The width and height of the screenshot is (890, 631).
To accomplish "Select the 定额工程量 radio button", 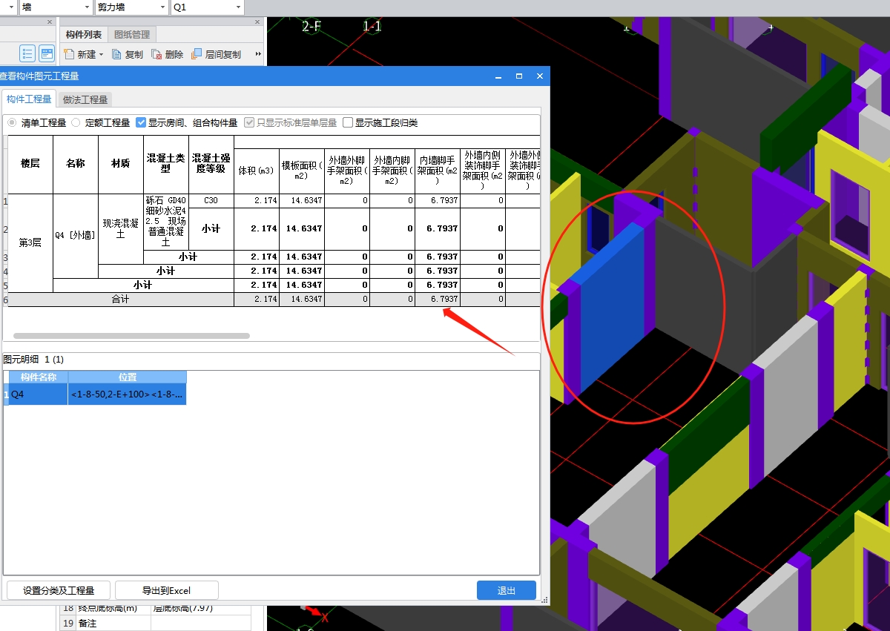I will click(76, 122).
